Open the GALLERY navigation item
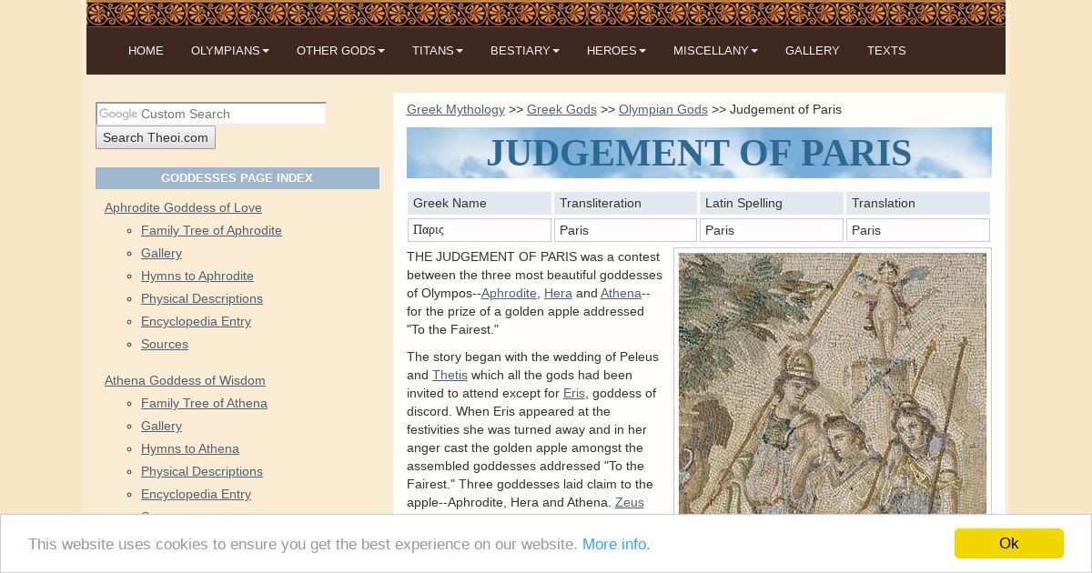This screenshot has height=573, width=1092. 813,51
